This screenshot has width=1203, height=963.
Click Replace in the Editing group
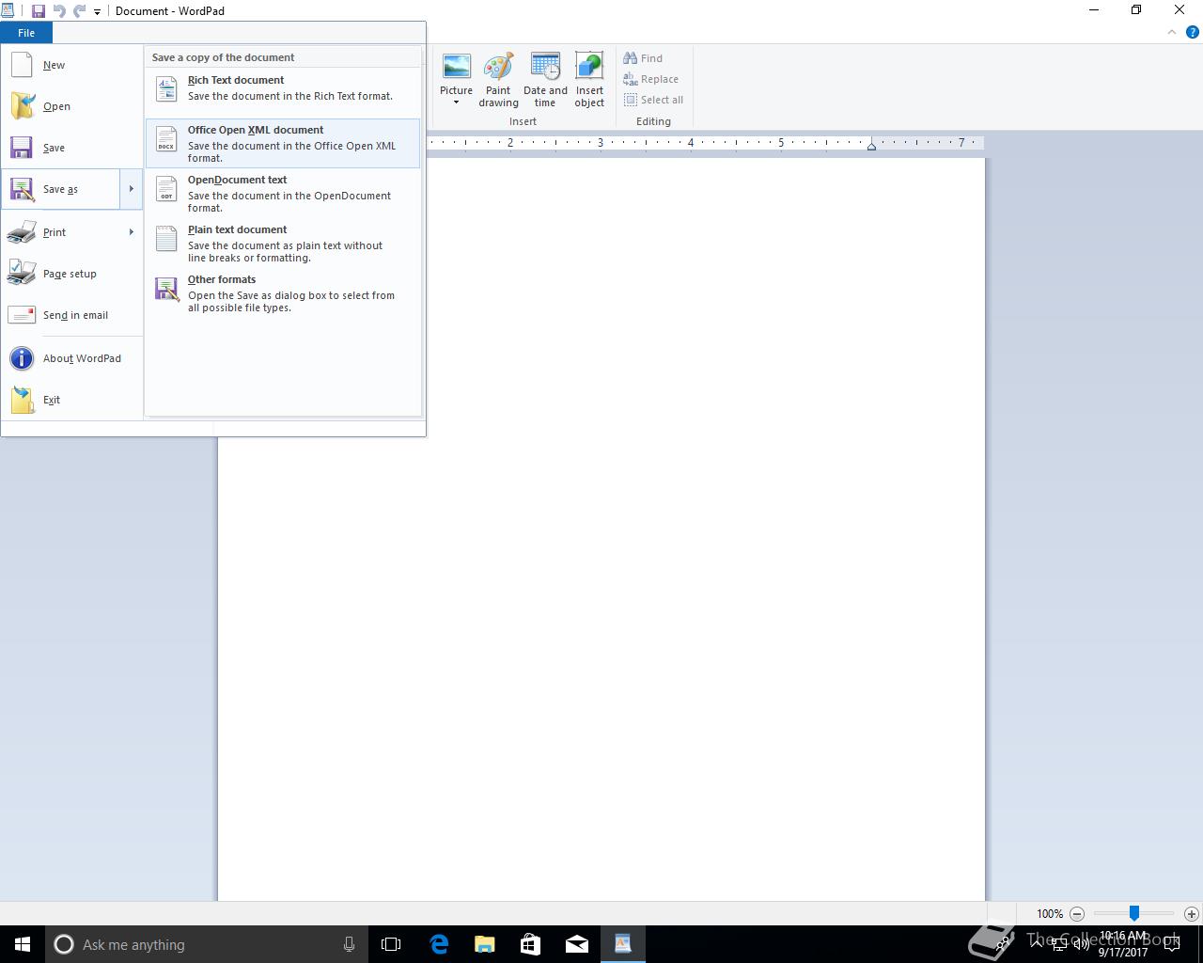pyautogui.click(x=650, y=79)
